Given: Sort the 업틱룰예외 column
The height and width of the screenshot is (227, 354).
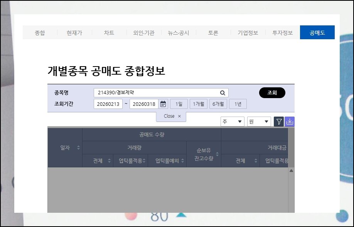Looking at the screenshot, I should click(182, 161).
